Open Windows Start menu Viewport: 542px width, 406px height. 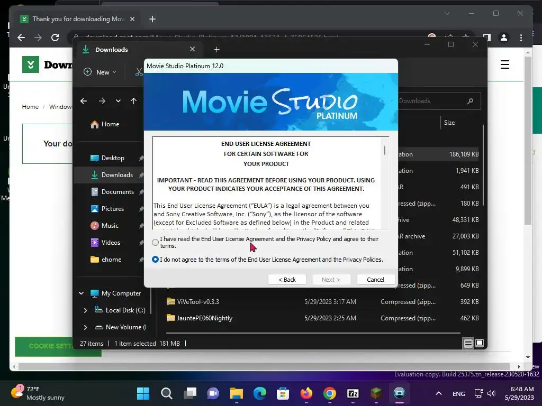(143, 393)
